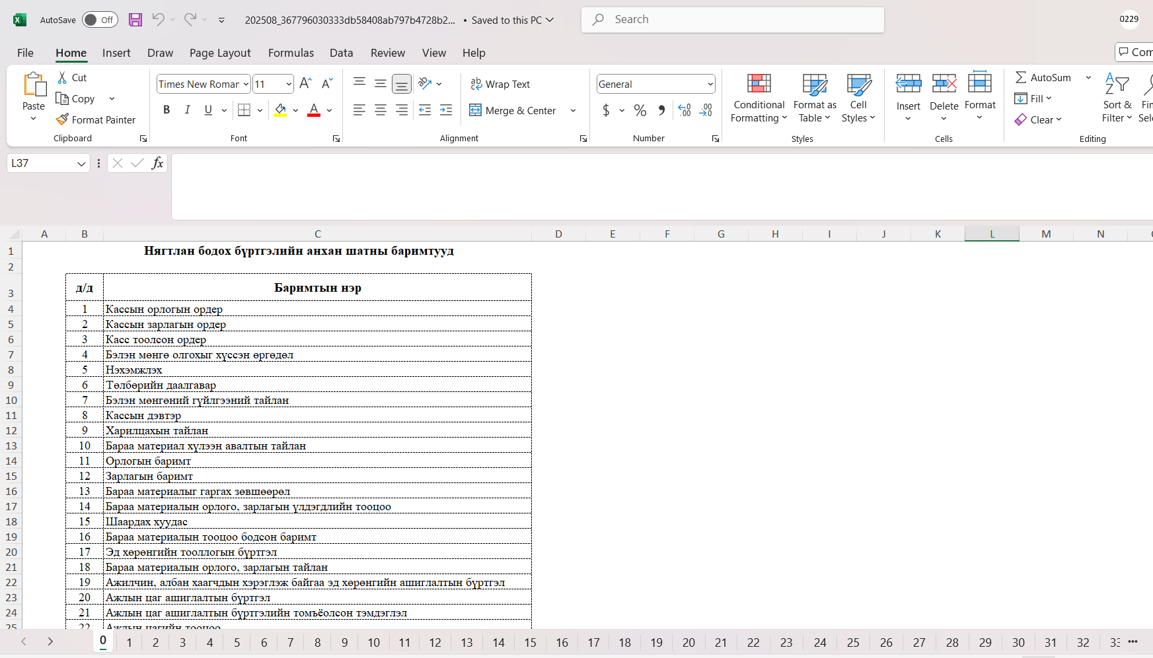Apply percent style
Viewport: 1153px width, 658px height.
tap(640, 110)
